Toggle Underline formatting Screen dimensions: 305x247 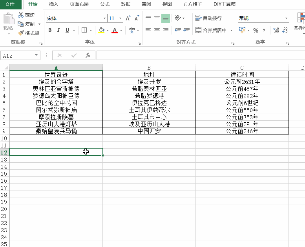[67, 30]
